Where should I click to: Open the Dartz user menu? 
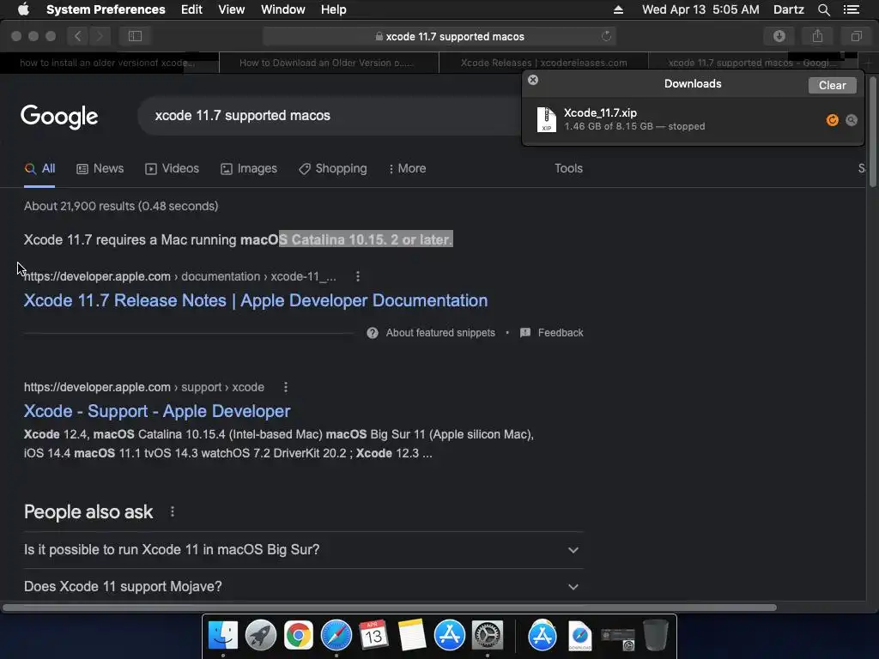point(788,9)
